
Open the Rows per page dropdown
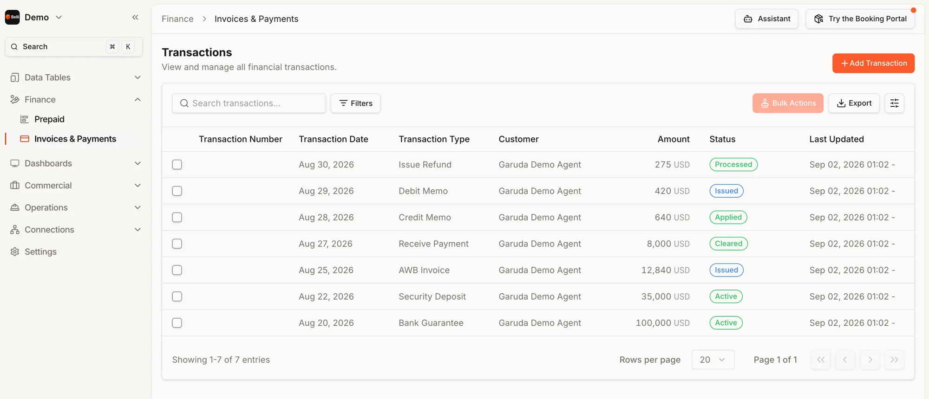click(713, 360)
